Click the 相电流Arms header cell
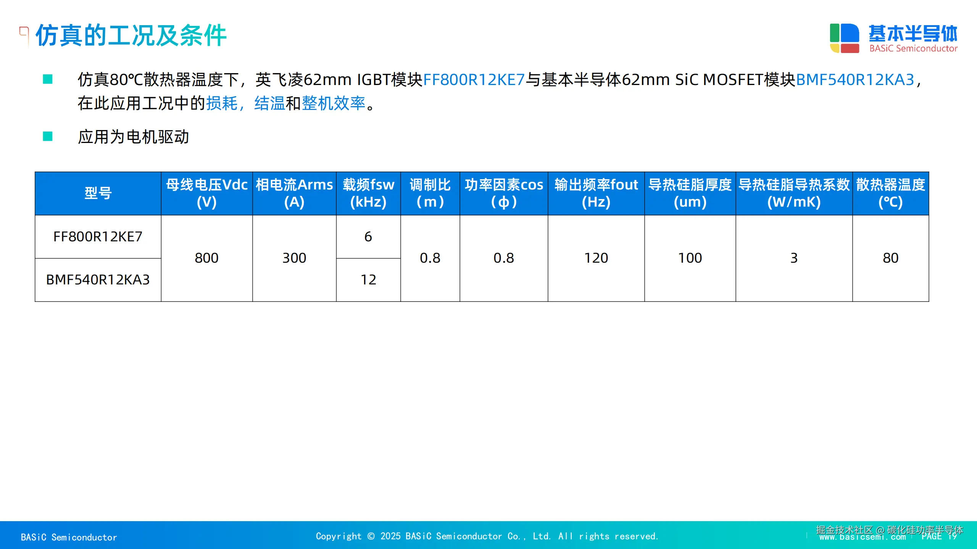 (x=294, y=193)
